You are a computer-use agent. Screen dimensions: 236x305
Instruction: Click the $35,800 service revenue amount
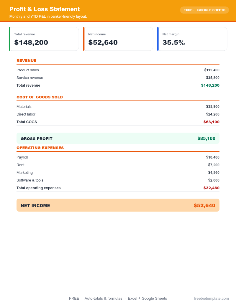click(213, 78)
